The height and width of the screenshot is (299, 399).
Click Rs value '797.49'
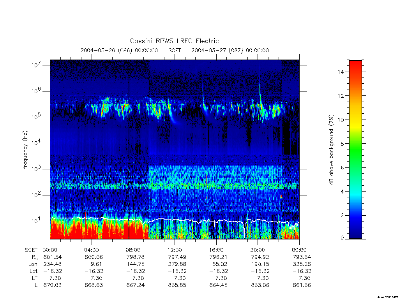(x=177, y=257)
